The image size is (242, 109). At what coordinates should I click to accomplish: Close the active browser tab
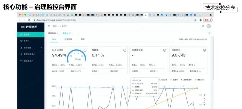click(146, 15)
